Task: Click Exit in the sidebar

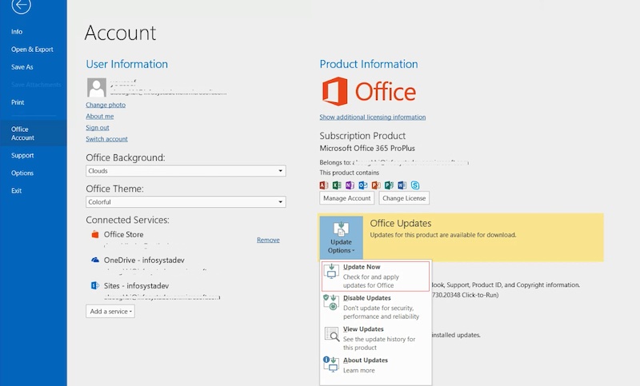Action: point(16,191)
